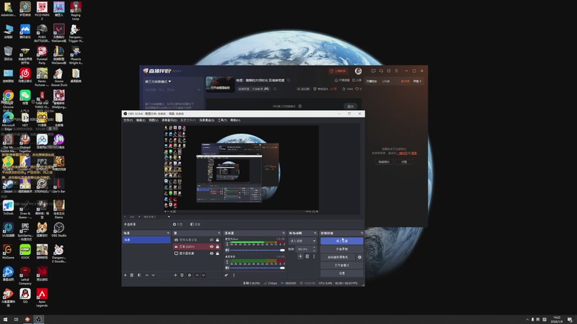Open the message icon in streaming companion title bar
This screenshot has height=324, width=577.
(373, 71)
